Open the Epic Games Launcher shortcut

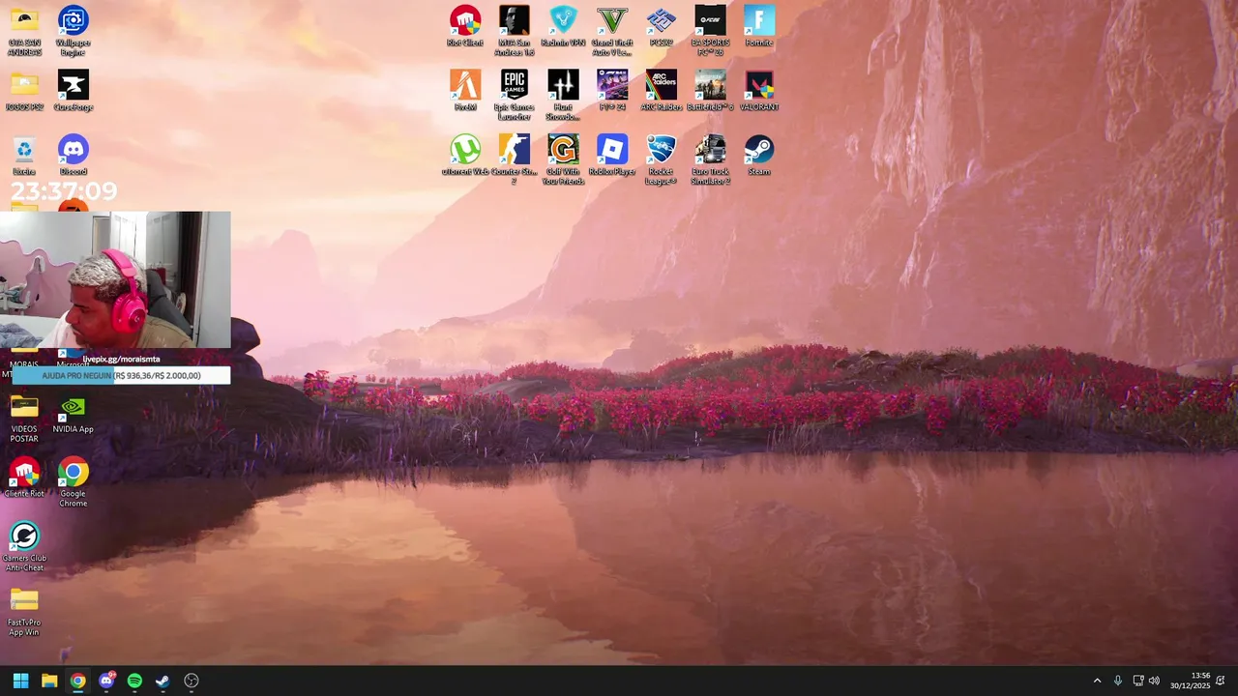pos(515,96)
